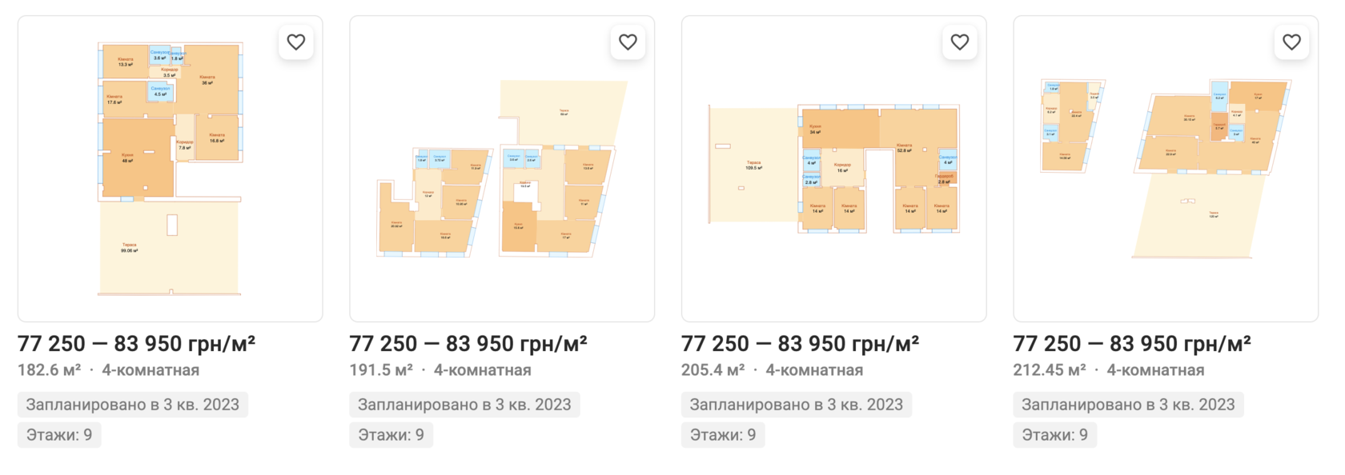The height and width of the screenshot is (475, 1345).
Task: View the 191.5 м² floor plan image
Action: pos(501,169)
